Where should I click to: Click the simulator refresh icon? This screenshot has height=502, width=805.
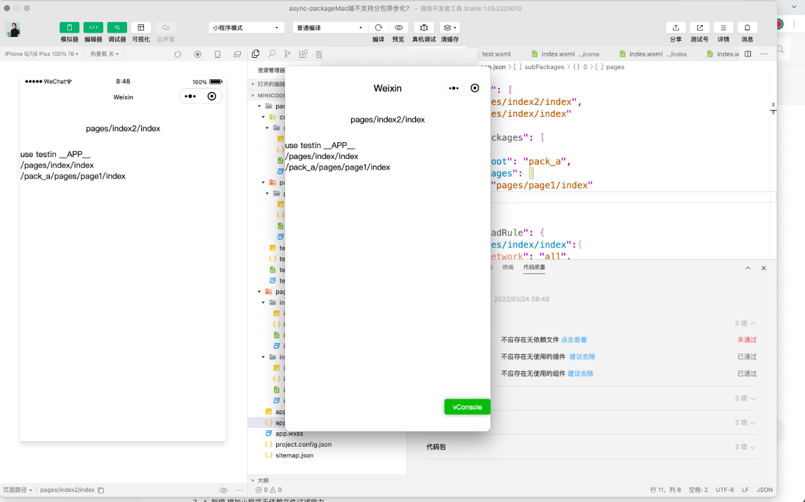pyautogui.click(x=178, y=54)
